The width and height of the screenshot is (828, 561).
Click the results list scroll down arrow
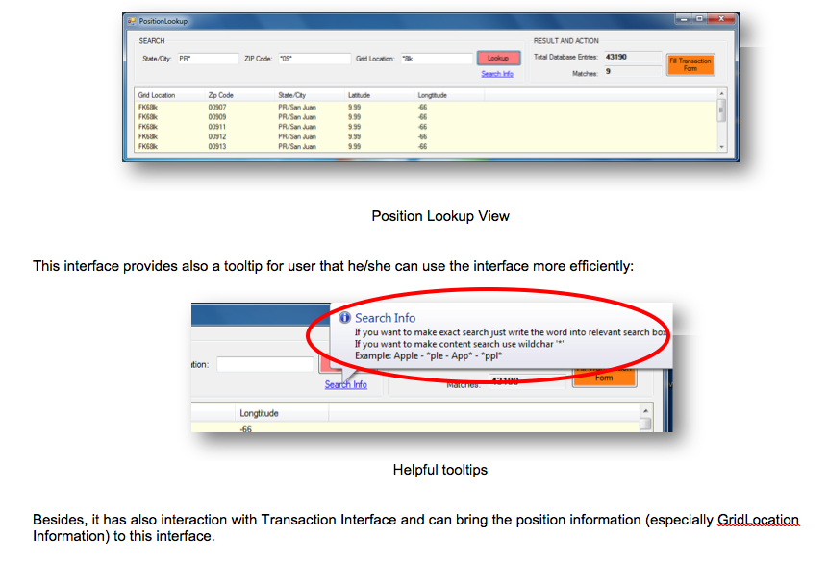point(721,146)
